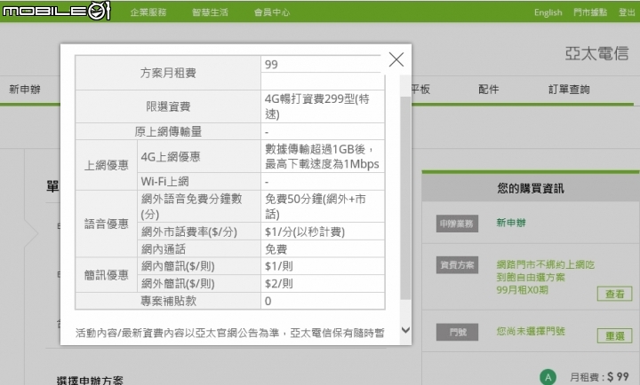Select the 訂單查詢 tab
Viewport: 640px width, 385px height.
[x=569, y=90]
